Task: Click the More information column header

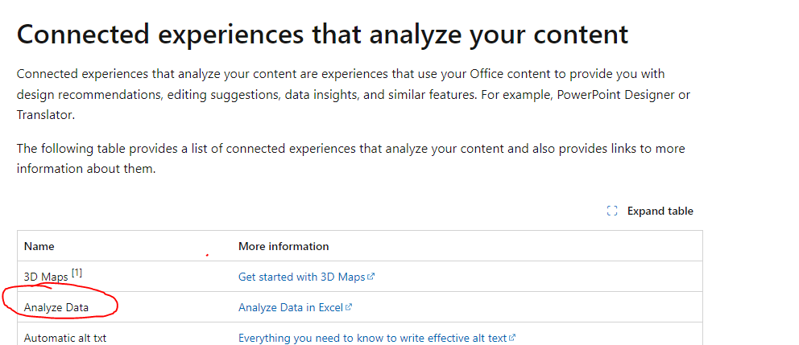Action: tap(284, 246)
